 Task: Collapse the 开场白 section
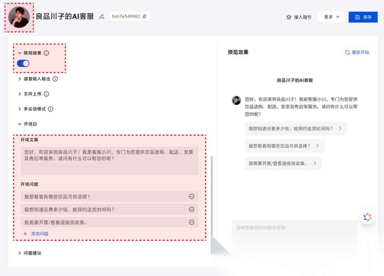coord(20,124)
